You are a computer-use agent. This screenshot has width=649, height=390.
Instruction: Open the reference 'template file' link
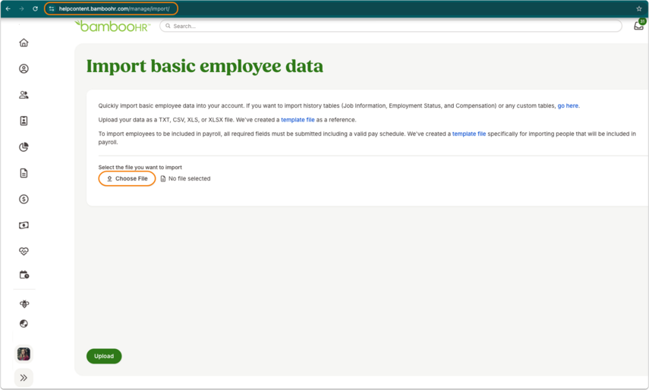(x=298, y=120)
